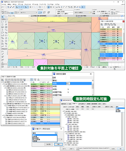The image size is (126, 151).
Task: Click the house icon in the area table window
Action: (3, 80)
